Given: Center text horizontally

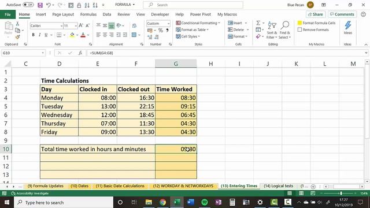Looking at the screenshot, I should point(105,35).
